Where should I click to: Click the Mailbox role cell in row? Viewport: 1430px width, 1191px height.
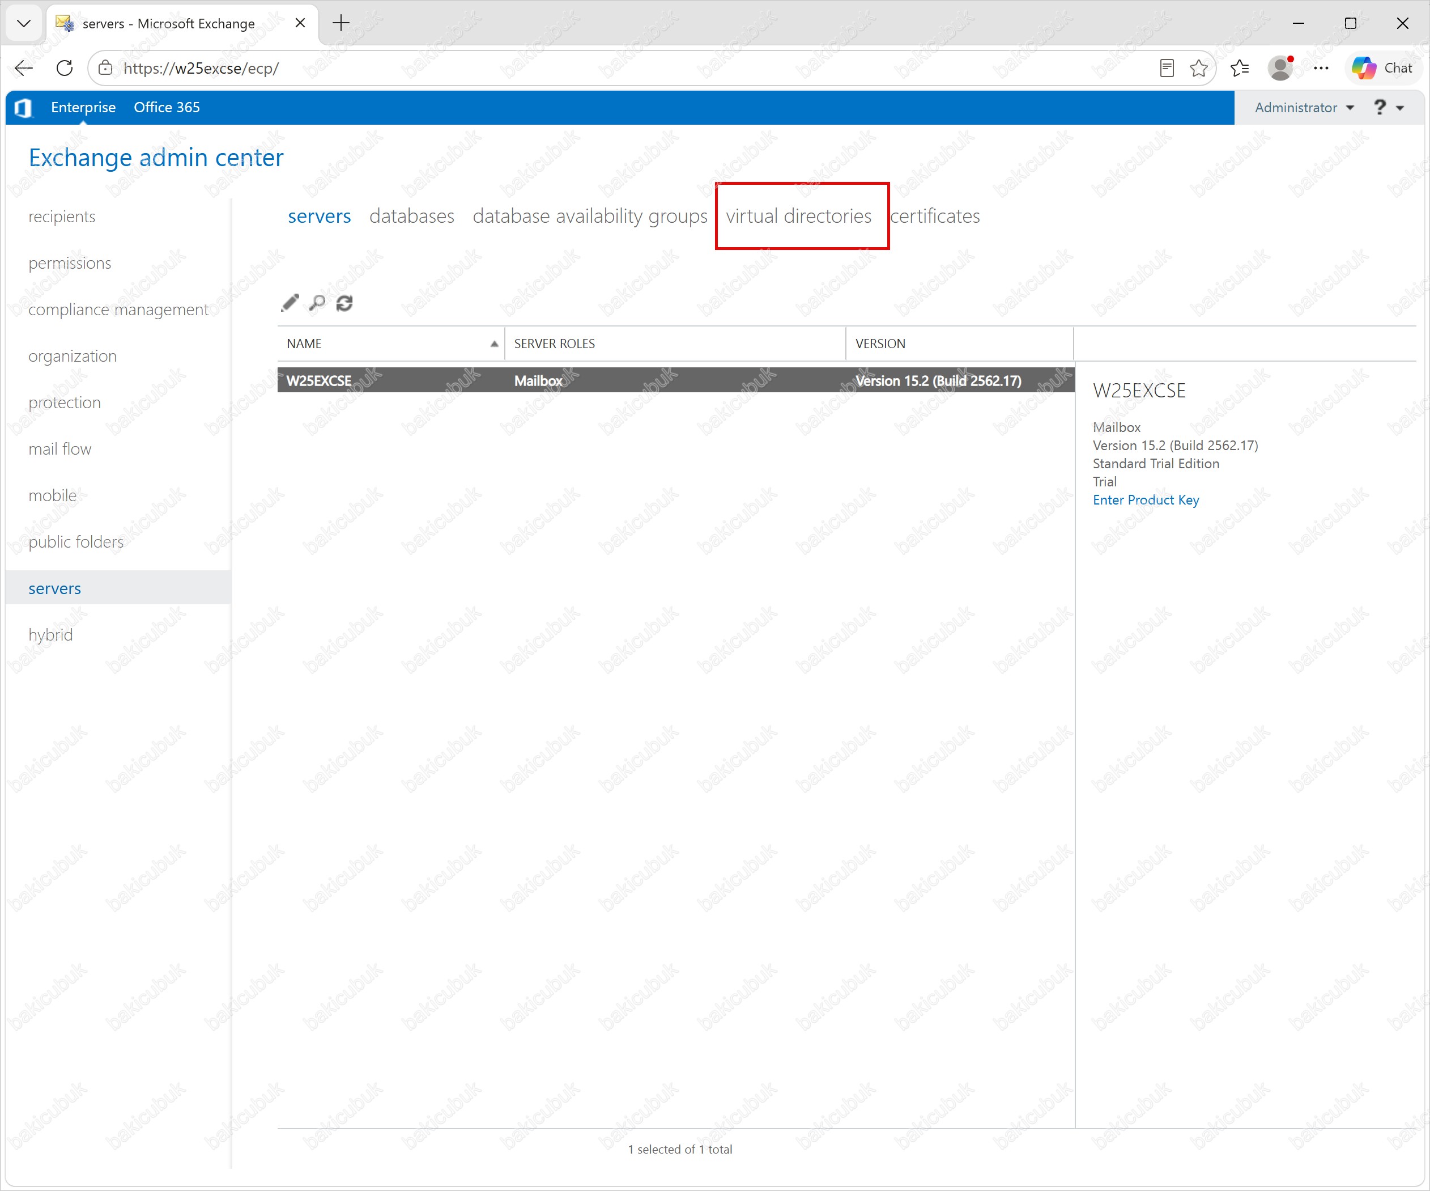[538, 381]
